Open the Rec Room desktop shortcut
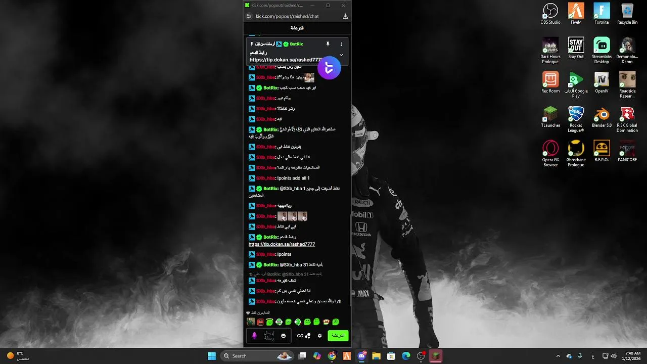This screenshot has width=647, height=364. pyautogui.click(x=550, y=82)
